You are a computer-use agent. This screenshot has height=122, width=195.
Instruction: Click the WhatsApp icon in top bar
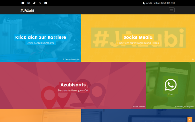(x=40, y=3)
